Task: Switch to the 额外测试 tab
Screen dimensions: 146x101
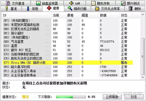Action: 130,3
